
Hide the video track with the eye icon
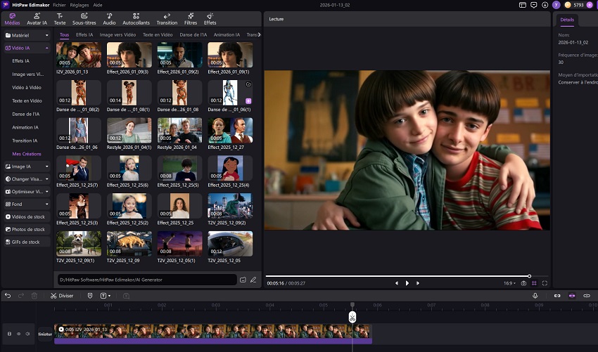point(18,334)
